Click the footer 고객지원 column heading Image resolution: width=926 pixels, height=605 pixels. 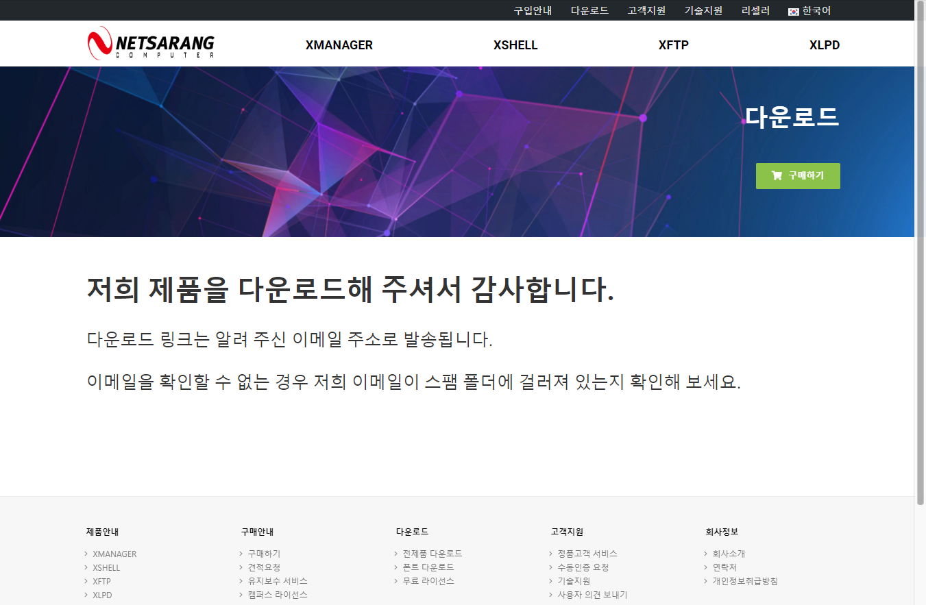[x=568, y=532]
